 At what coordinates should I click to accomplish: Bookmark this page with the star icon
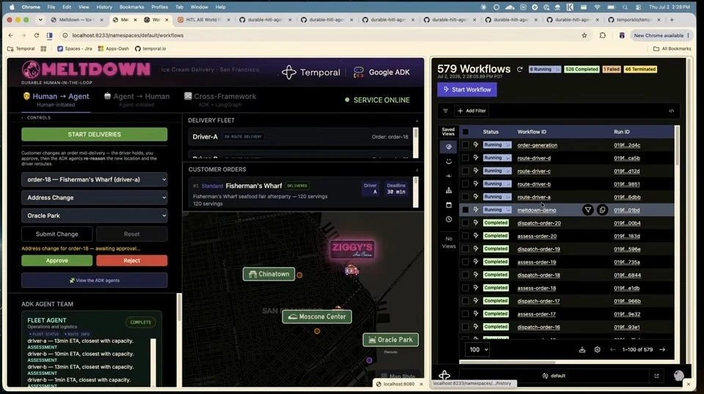[x=584, y=35]
